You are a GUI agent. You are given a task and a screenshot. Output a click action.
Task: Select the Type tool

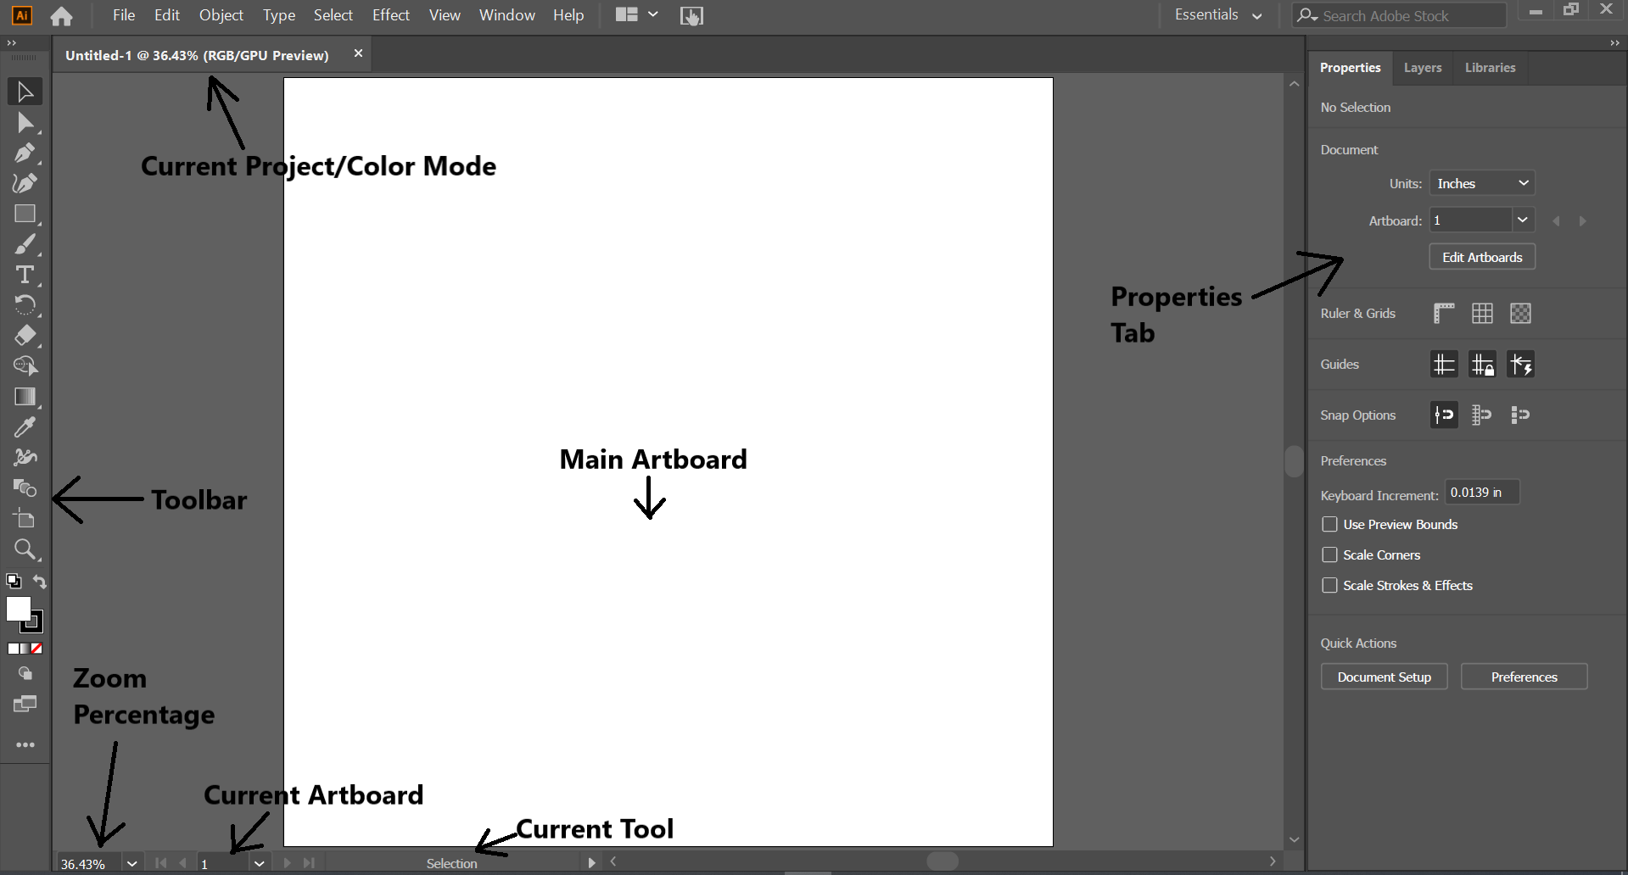coord(25,275)
